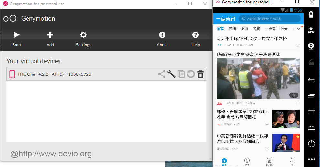Dismiss the 韩媒 article via minus icon
This screenshot has height=167, width=320.
tap(267, 124)
